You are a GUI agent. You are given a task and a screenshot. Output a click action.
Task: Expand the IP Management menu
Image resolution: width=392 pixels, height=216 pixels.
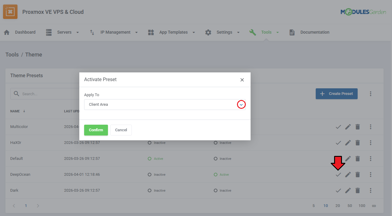pos(114,32)
